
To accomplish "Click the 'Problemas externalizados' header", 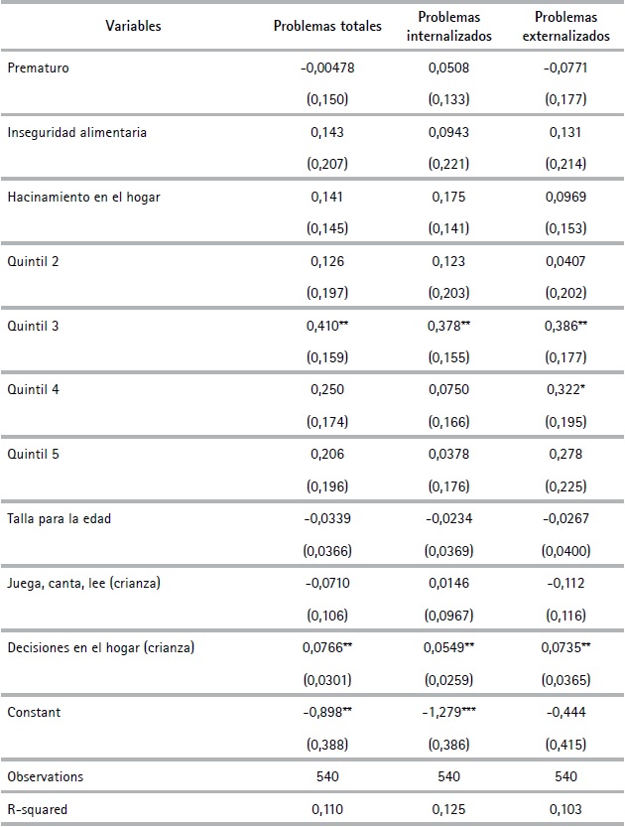I will pyautogui.click(x=565, y=26).
